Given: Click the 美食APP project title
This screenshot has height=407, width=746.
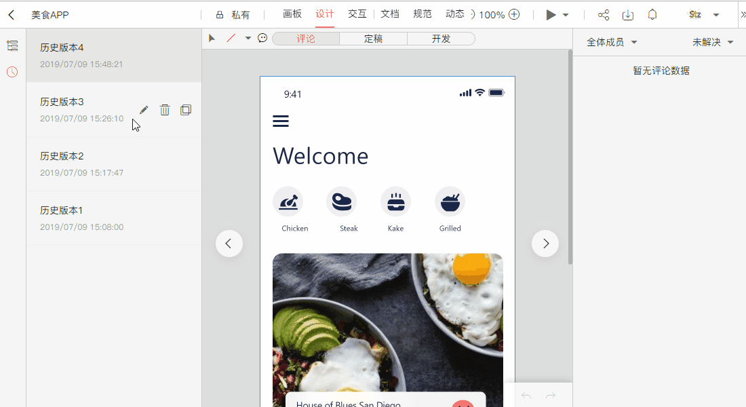Looking at the screenshot, I should pos(50,15).
